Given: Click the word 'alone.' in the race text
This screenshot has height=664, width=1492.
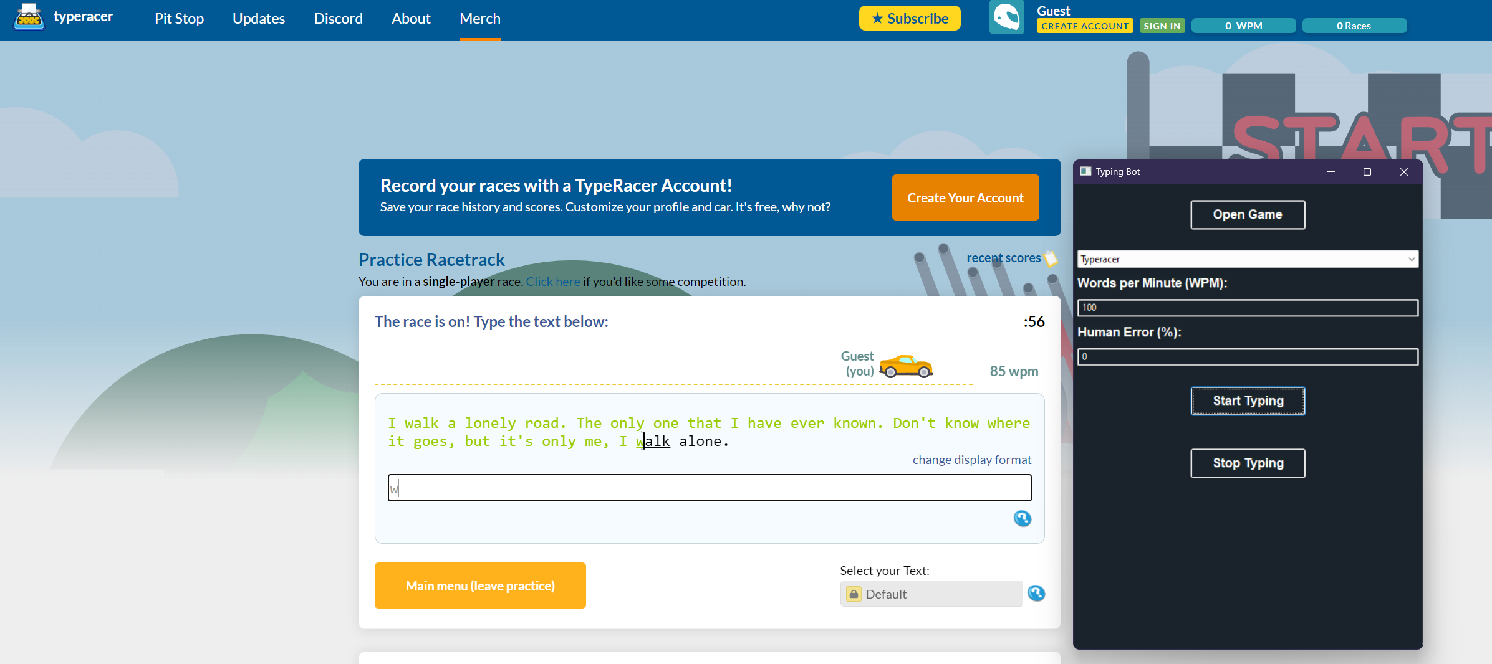Looking at the screenshot, I should (x=704, y=441).
